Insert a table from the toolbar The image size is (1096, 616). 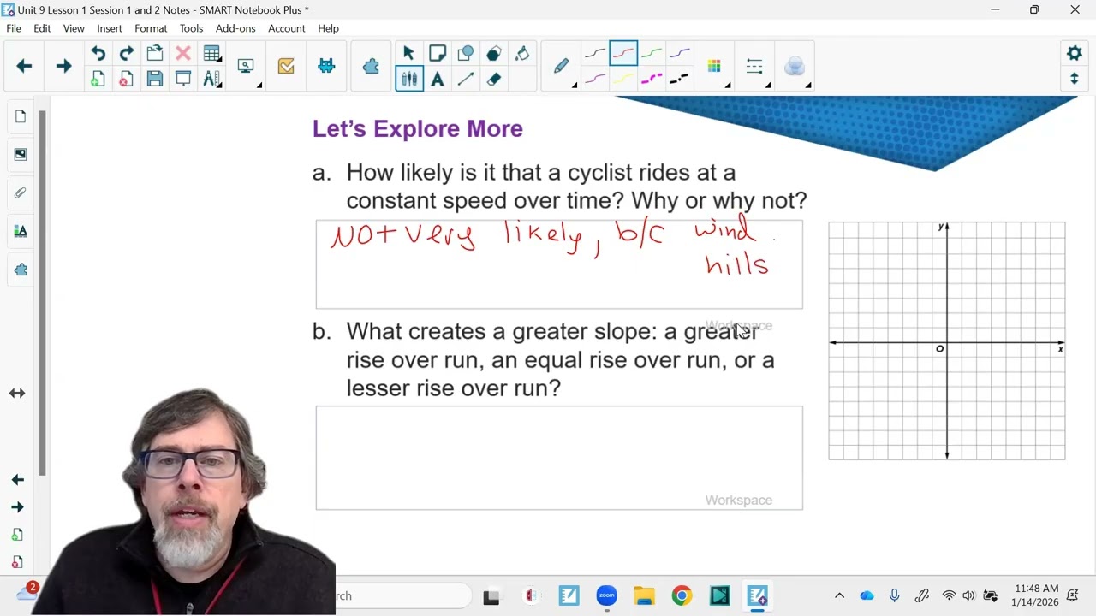(211, 54)
